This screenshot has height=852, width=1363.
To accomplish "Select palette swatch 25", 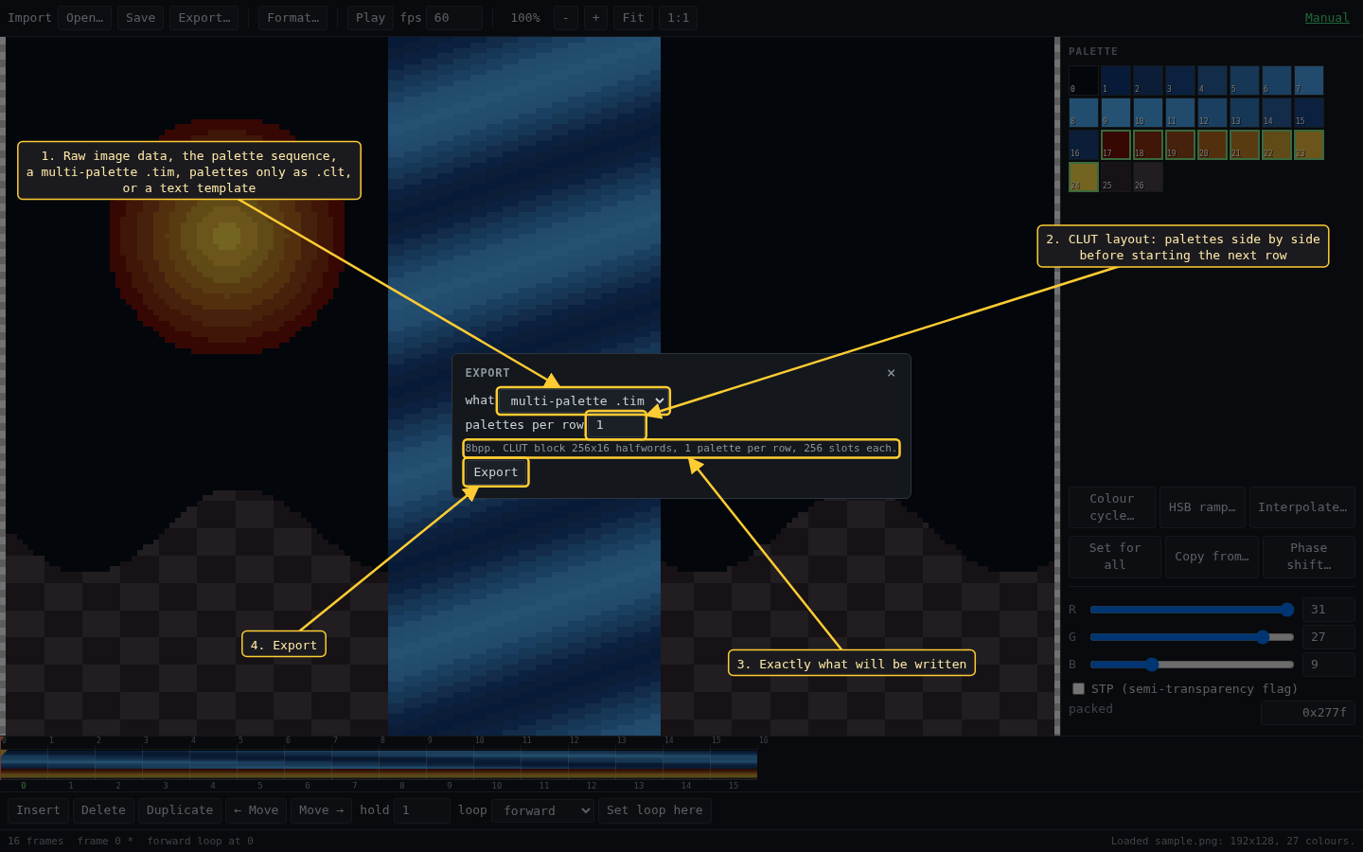I will [x=1116, y=177].
